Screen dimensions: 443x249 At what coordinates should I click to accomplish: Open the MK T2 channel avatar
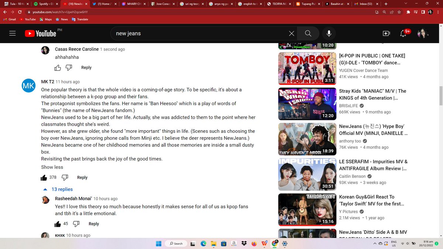[x=28, y=86]
